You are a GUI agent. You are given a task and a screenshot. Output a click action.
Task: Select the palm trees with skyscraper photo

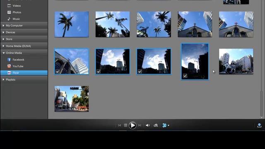pyautogui.click(x=154, y=24)
